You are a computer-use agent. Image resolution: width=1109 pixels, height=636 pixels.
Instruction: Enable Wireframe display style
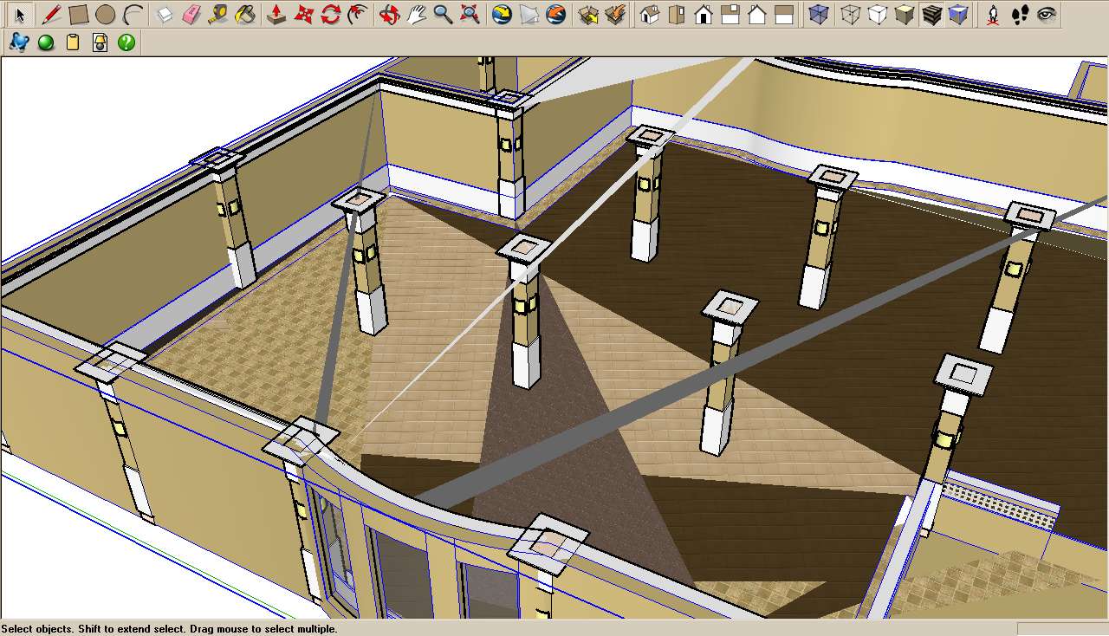pyautogui.click(x=851, y=15)
